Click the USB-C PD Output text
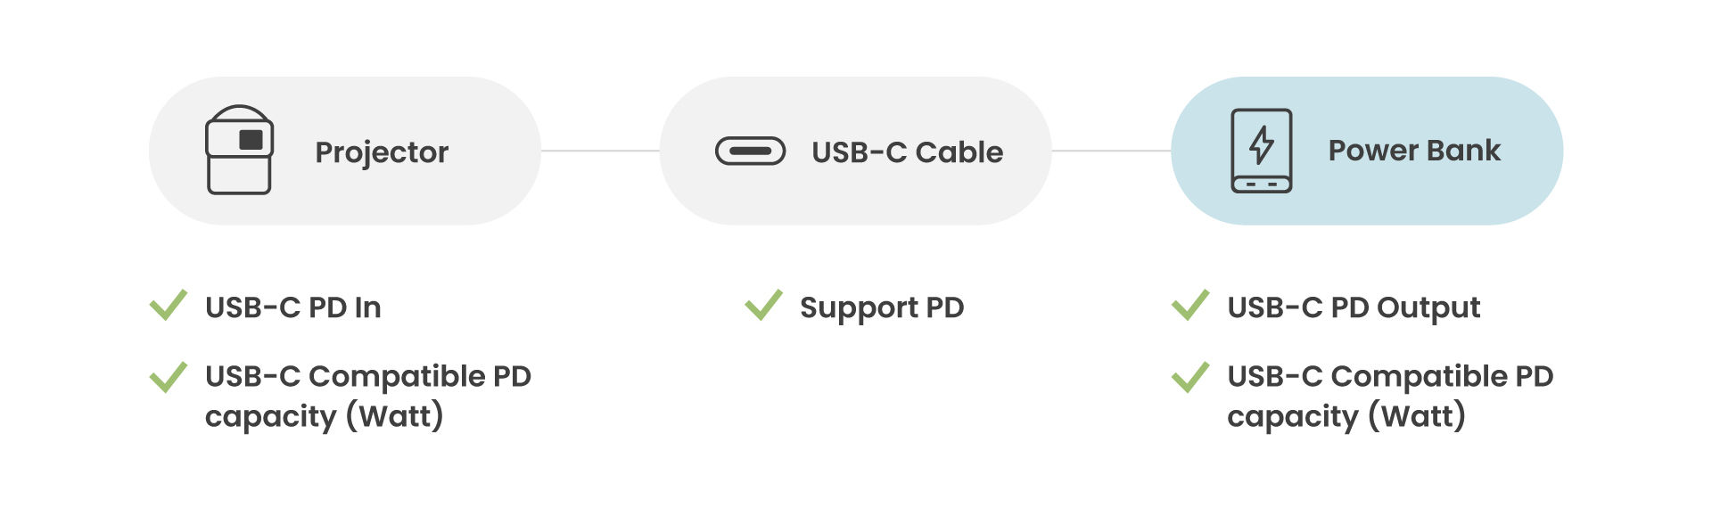Screen dimensions: 1712x516 1354,308
